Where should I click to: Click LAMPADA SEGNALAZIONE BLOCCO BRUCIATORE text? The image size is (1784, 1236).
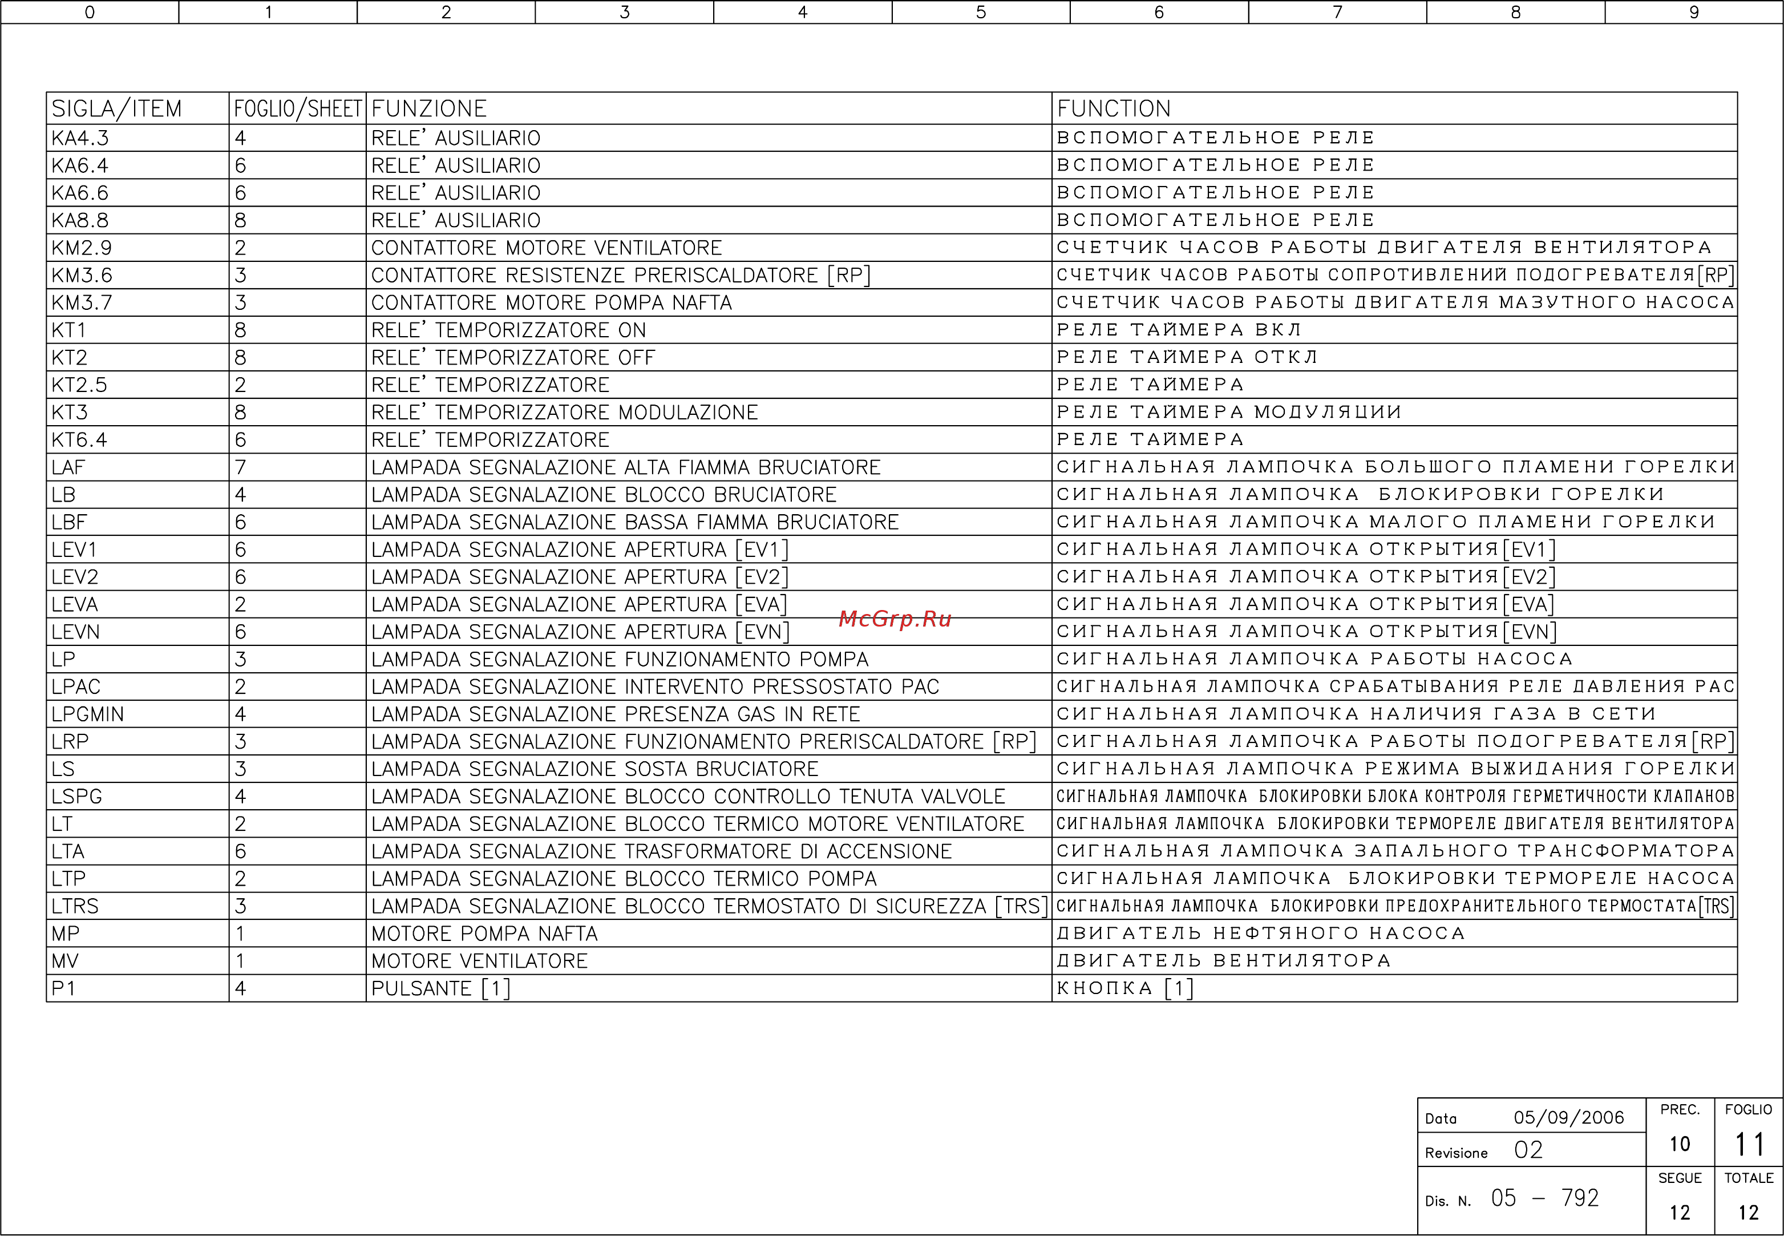[604, 495]
